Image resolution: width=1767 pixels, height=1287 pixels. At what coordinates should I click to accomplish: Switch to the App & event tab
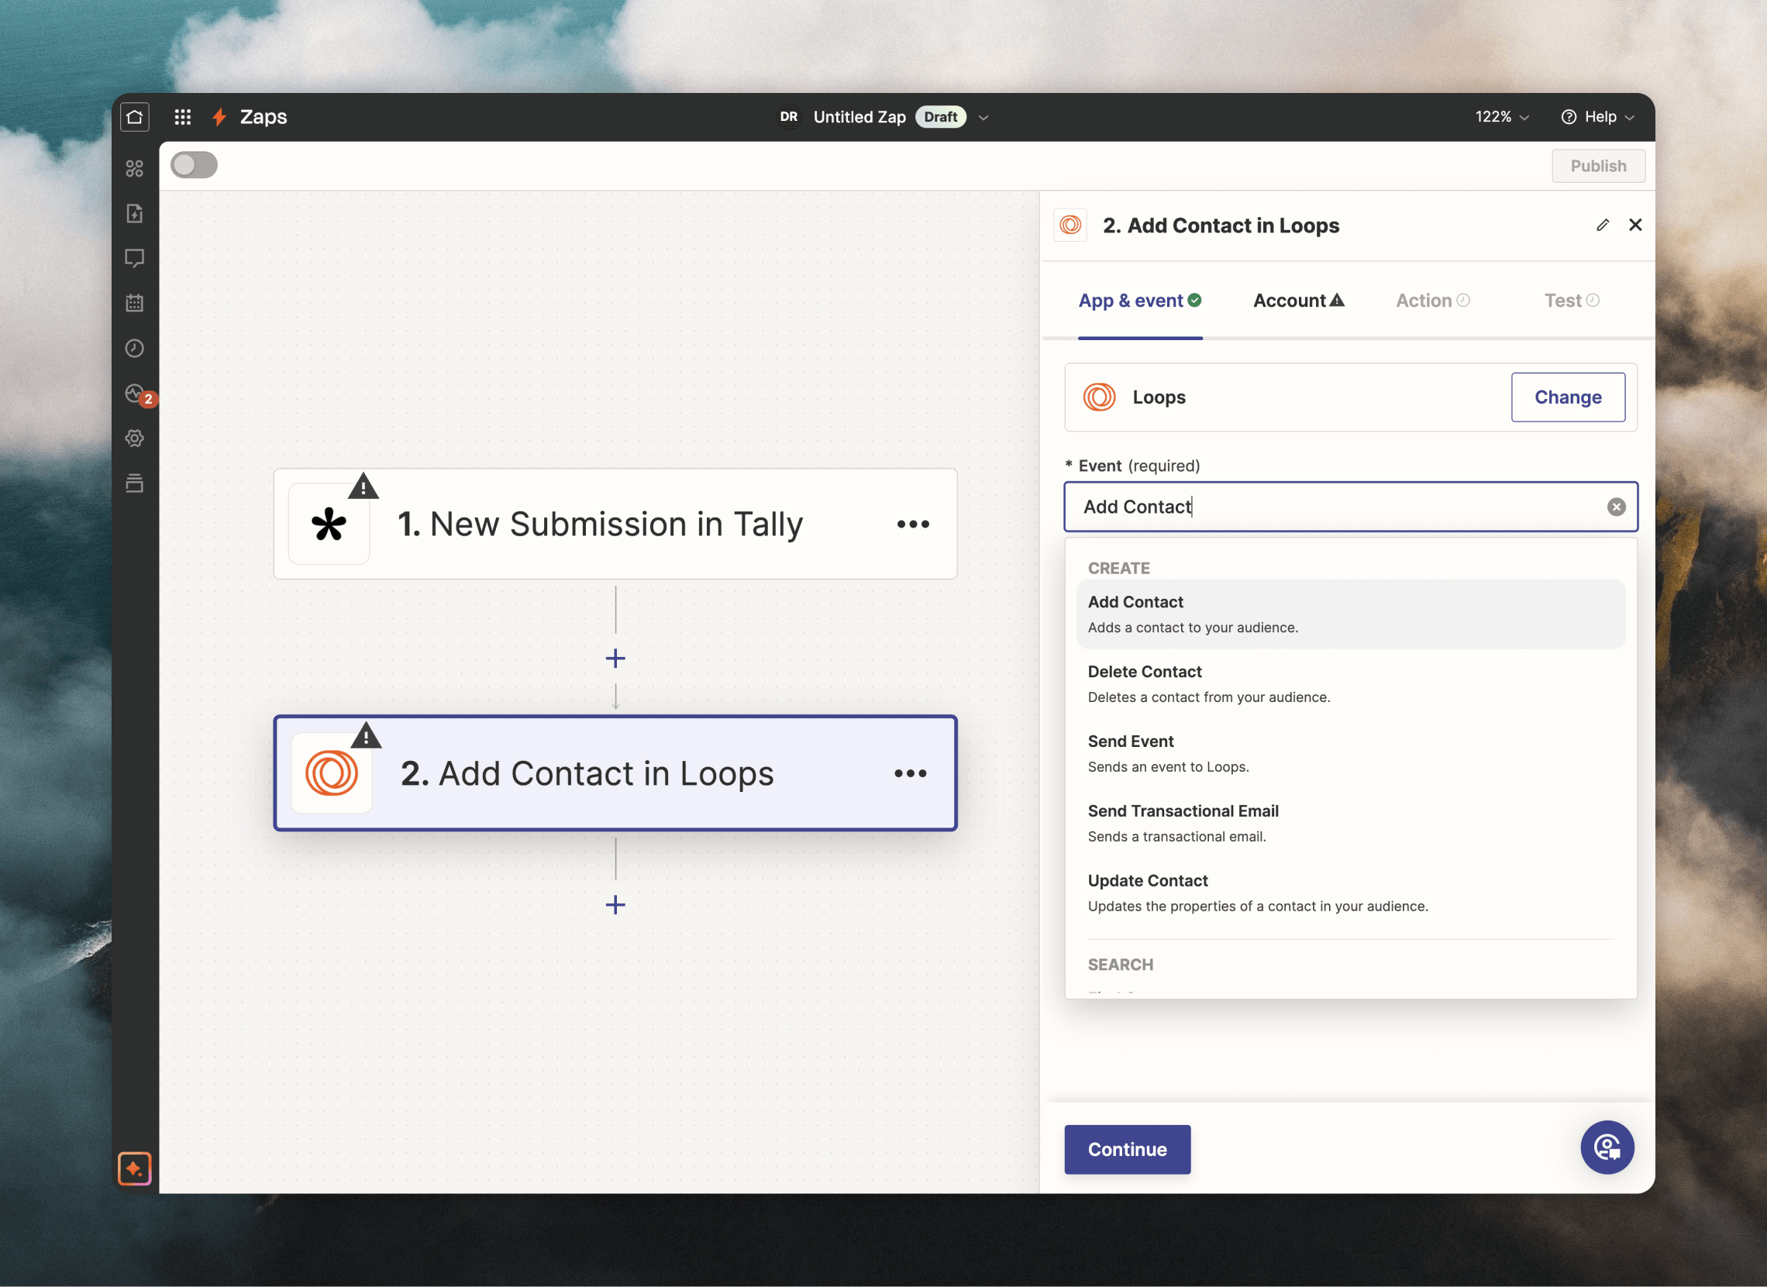pos(1140,301)
